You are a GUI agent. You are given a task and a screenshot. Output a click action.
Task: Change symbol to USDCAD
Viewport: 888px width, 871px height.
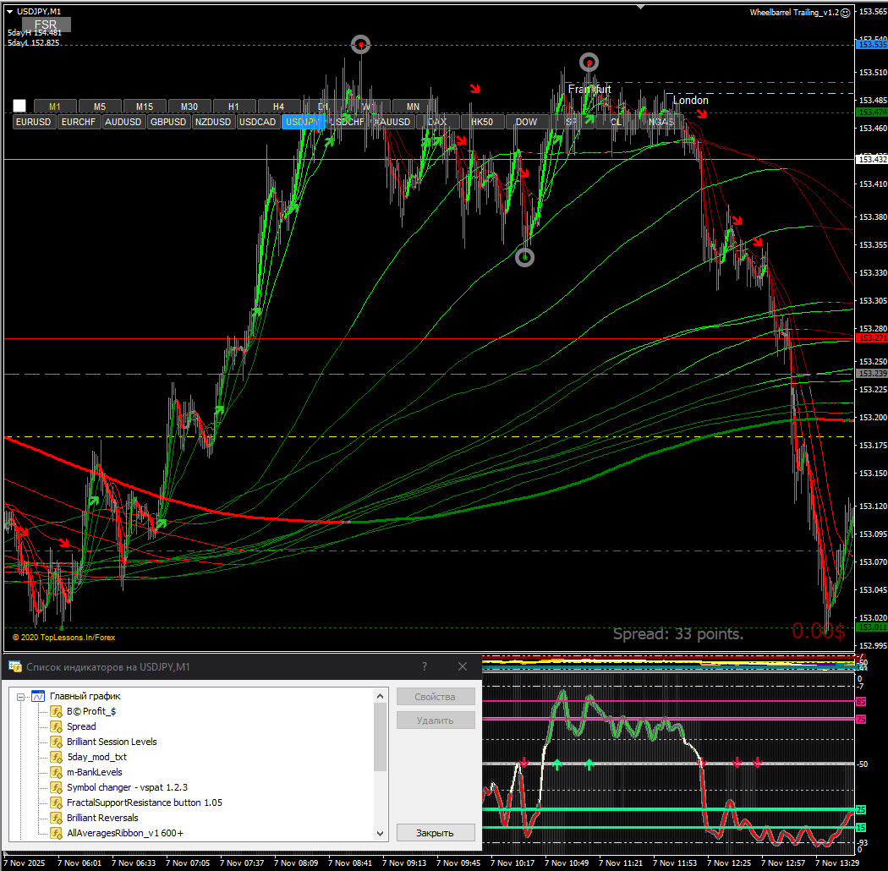pos(258,122)
